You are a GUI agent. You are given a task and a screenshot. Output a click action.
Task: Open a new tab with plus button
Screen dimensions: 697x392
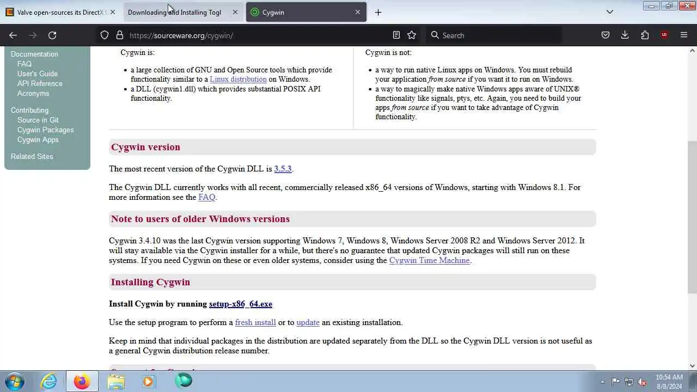[378, 12]
